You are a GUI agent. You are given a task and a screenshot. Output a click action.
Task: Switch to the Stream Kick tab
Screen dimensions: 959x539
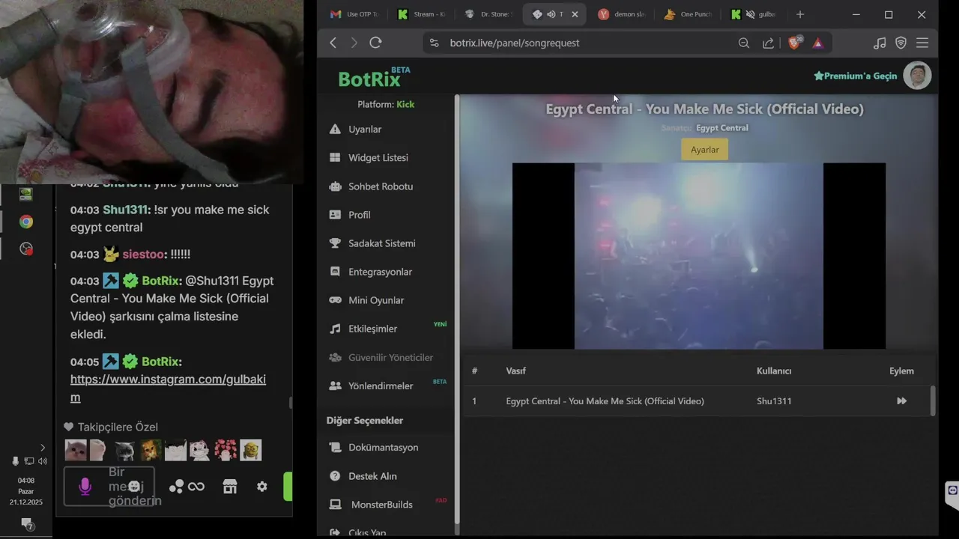pyautogui.click(x=422, y=14)
